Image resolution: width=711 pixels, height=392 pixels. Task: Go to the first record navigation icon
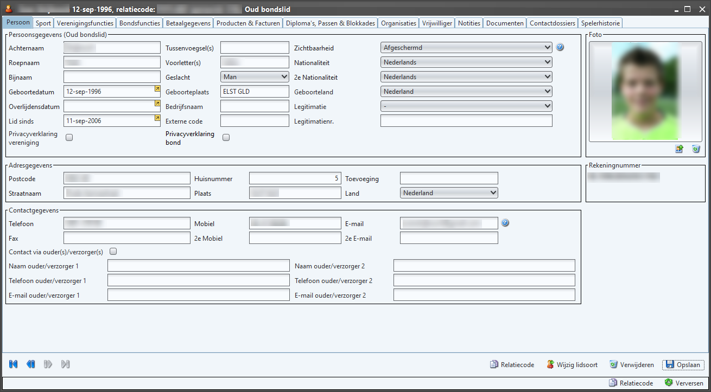click(x=14, y=364)
